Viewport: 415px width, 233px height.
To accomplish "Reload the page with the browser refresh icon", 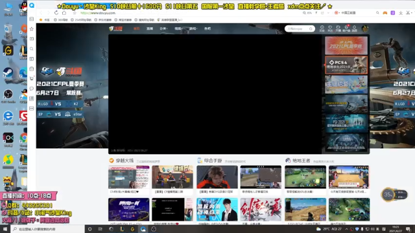I will click(x=56, y=13).
